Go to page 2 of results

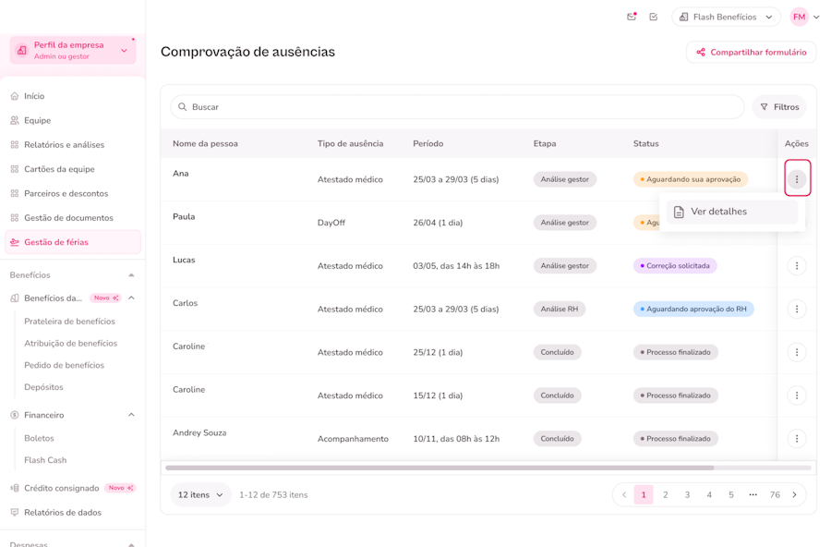coord(666,494)
